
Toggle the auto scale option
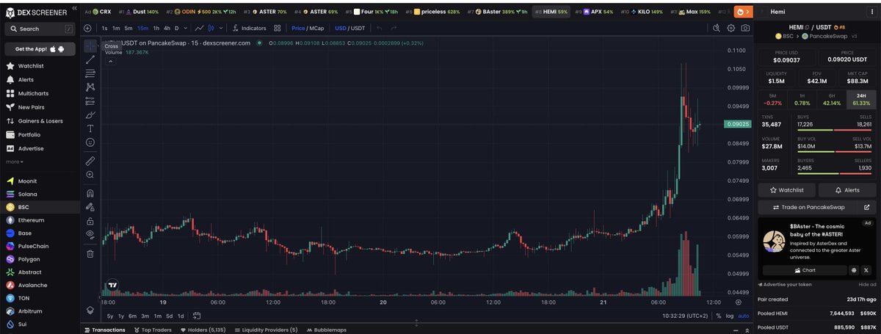(744, 316)
